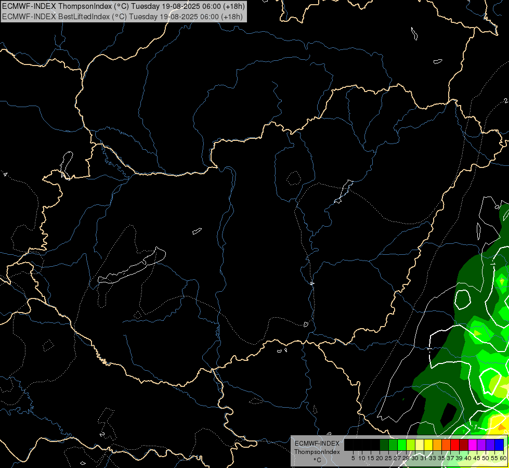Select the magenta 40–45 legend swatch
The width and height of the screenshot is (509, 468).
click(473, 445)
